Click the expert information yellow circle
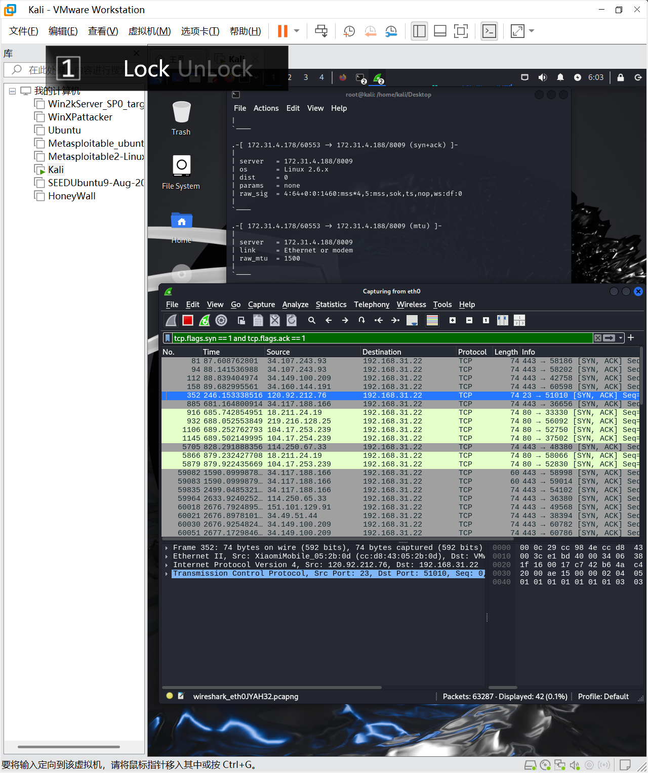The image size is (648, 773). (x=170, y=696)
